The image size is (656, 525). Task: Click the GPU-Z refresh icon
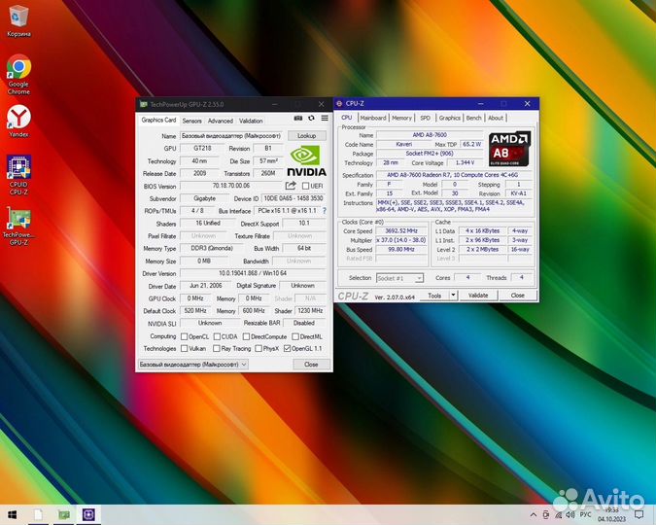311,119
